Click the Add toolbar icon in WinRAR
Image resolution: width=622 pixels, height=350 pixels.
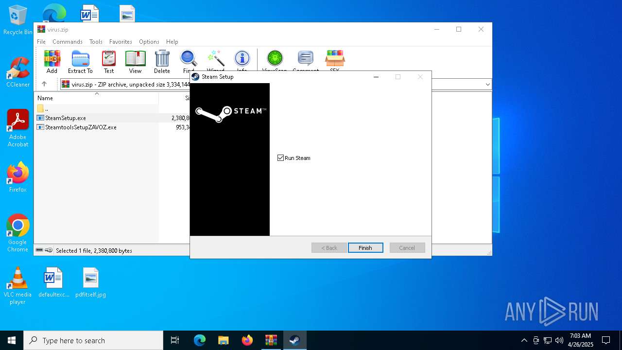coord(52,62)
